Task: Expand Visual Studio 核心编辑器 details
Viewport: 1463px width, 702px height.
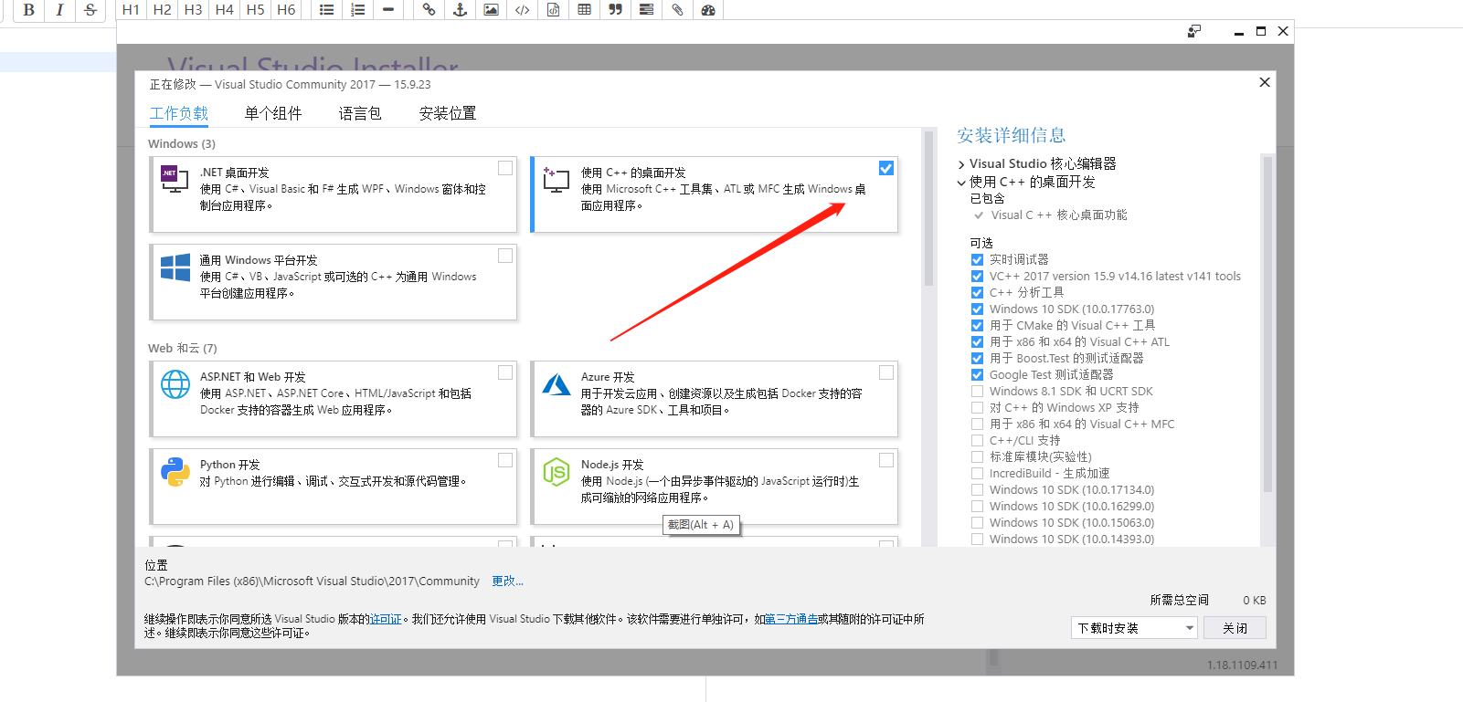Action: point(961,164)
